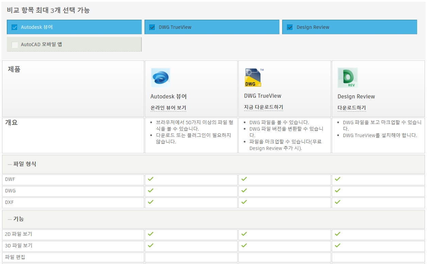427x264 pixels.
Task: Click 2D 파일 보기 checkmark in Autodesk 뷰어 column
Action: [x=151, y=234]
